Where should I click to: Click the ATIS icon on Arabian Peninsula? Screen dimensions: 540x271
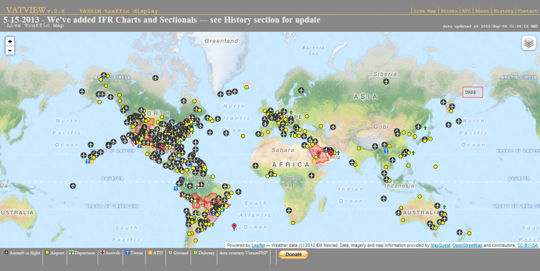(x=314, y=161)
